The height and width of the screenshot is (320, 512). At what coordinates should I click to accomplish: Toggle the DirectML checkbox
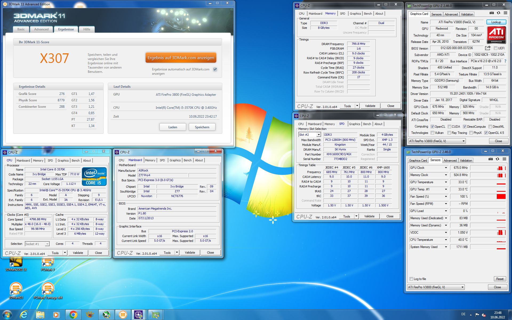click(490, 127)
